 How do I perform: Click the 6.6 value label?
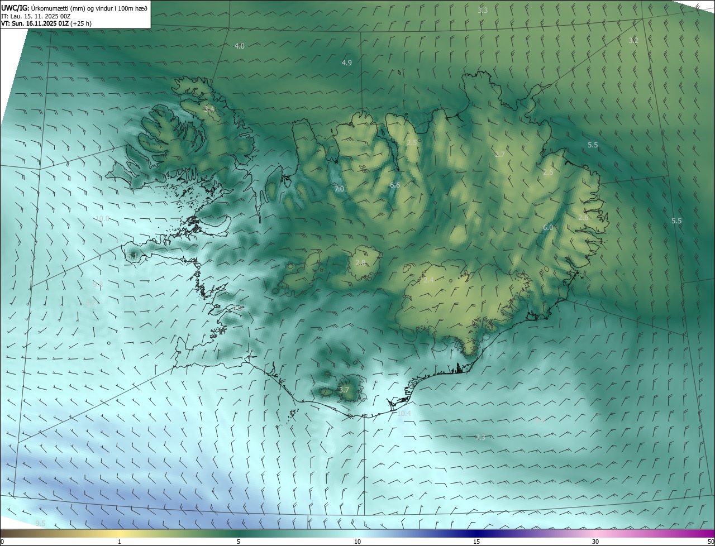click(x=395, y=185)
